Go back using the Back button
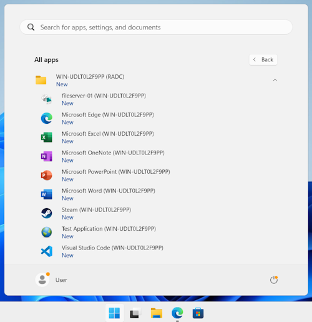The width and height of the screenshot is (312, 322). point(263,60)
